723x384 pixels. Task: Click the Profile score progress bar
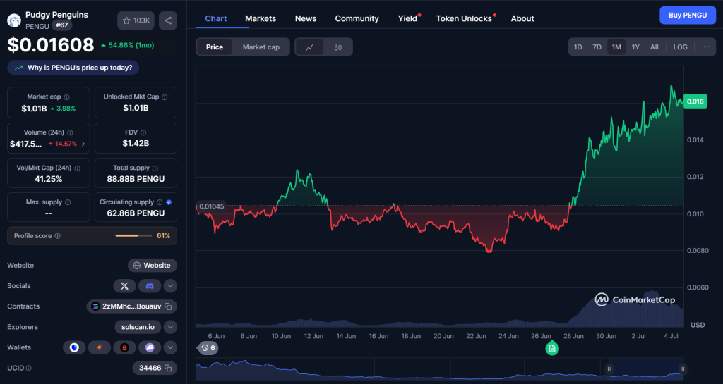(133, 236)
